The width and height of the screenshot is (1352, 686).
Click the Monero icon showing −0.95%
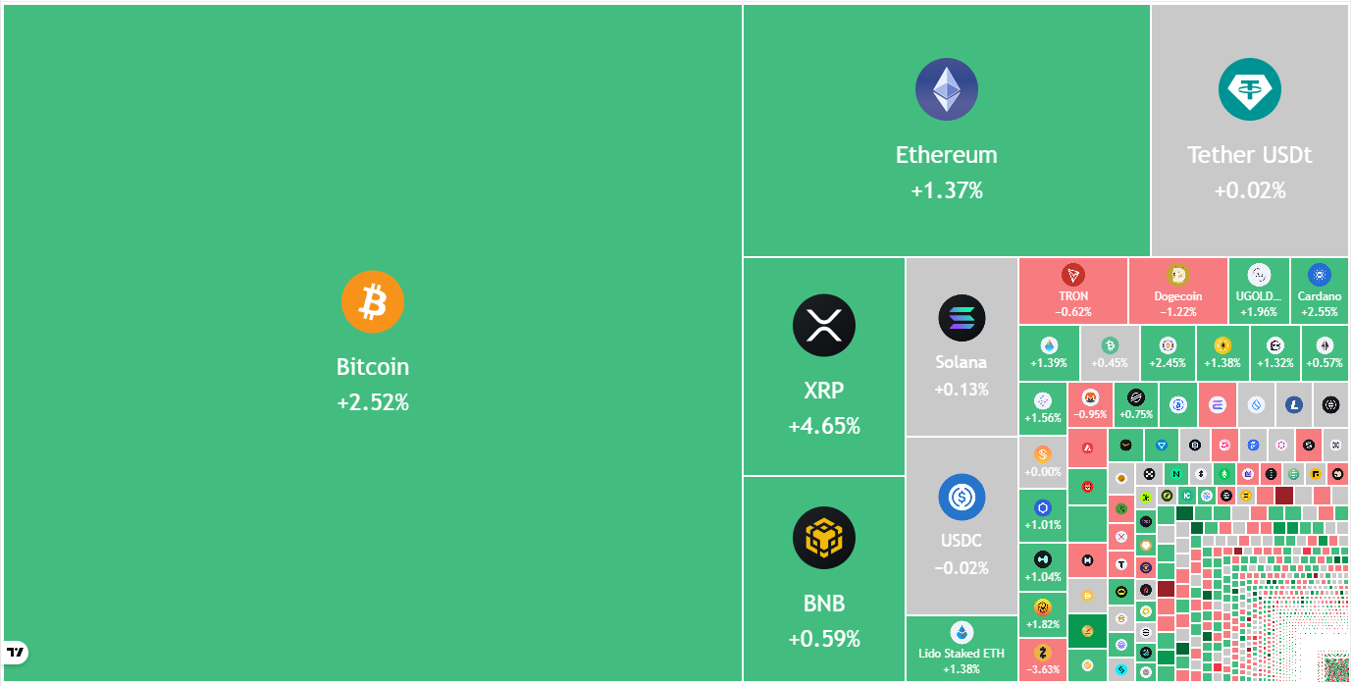tap(1089, 398)
